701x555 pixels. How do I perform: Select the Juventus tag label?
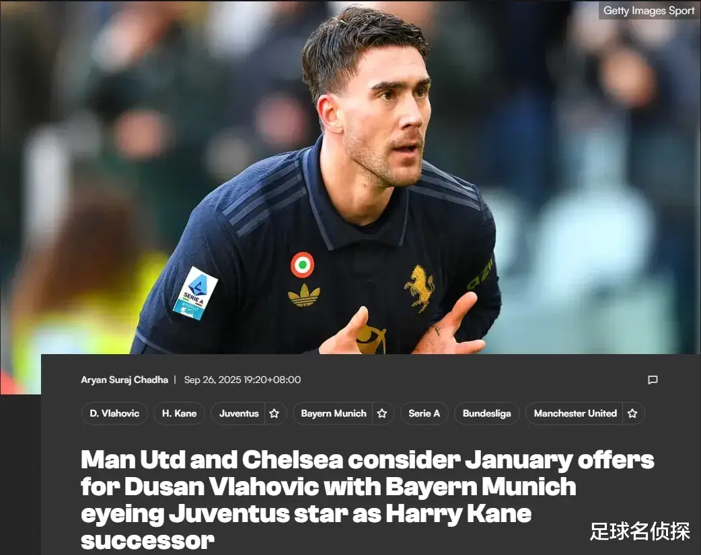click(239, 413)
